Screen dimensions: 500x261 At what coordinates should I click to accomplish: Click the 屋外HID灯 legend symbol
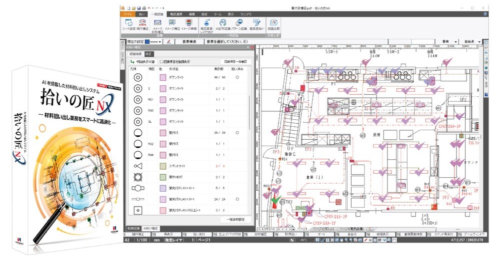[138, 177]
